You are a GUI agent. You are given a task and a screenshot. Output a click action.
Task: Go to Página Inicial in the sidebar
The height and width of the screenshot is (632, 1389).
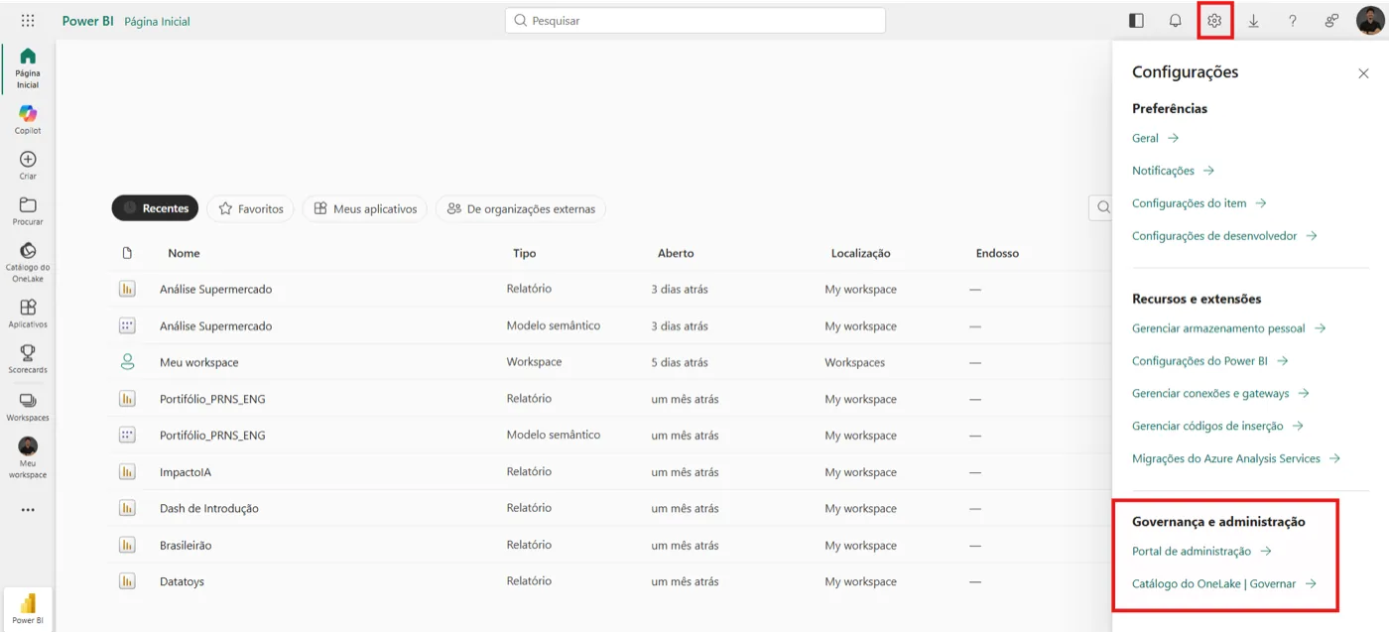click(28, 67)
